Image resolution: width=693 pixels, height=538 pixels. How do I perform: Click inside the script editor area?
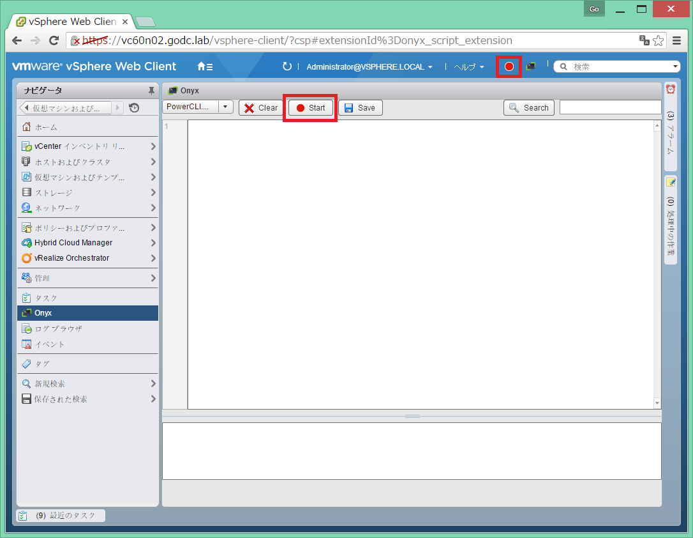[421, 264]
